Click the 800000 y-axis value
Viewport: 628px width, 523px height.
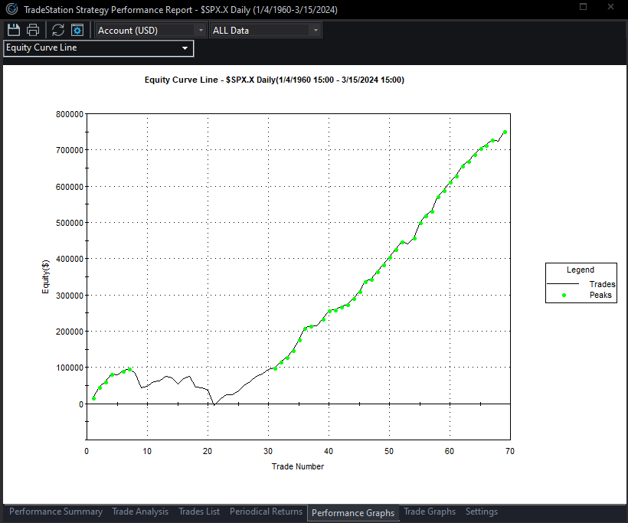(69, 114)
